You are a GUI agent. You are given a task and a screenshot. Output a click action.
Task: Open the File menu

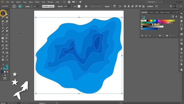(x=7, y=2)
